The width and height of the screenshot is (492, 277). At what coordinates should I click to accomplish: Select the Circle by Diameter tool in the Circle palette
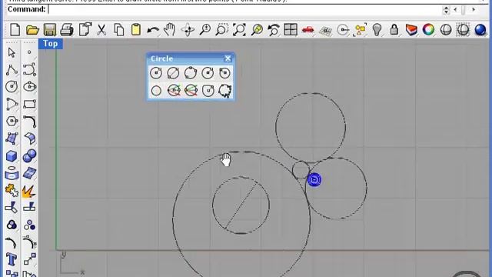[x=173, y=73]
